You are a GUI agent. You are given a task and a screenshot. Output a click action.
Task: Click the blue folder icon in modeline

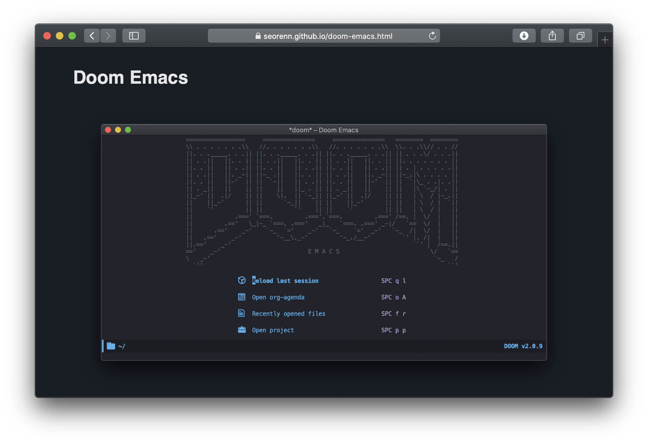point(111,346)
